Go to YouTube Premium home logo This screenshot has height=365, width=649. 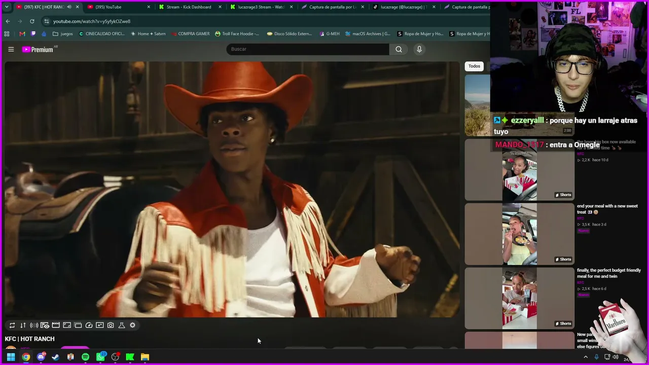pos(38,49)
